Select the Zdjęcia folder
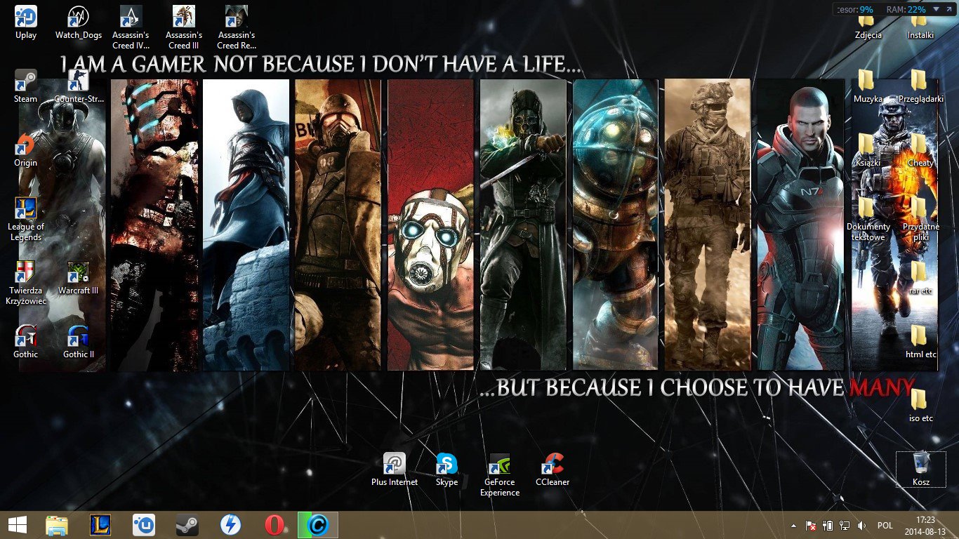959x539 pixels. coord(868,27)
